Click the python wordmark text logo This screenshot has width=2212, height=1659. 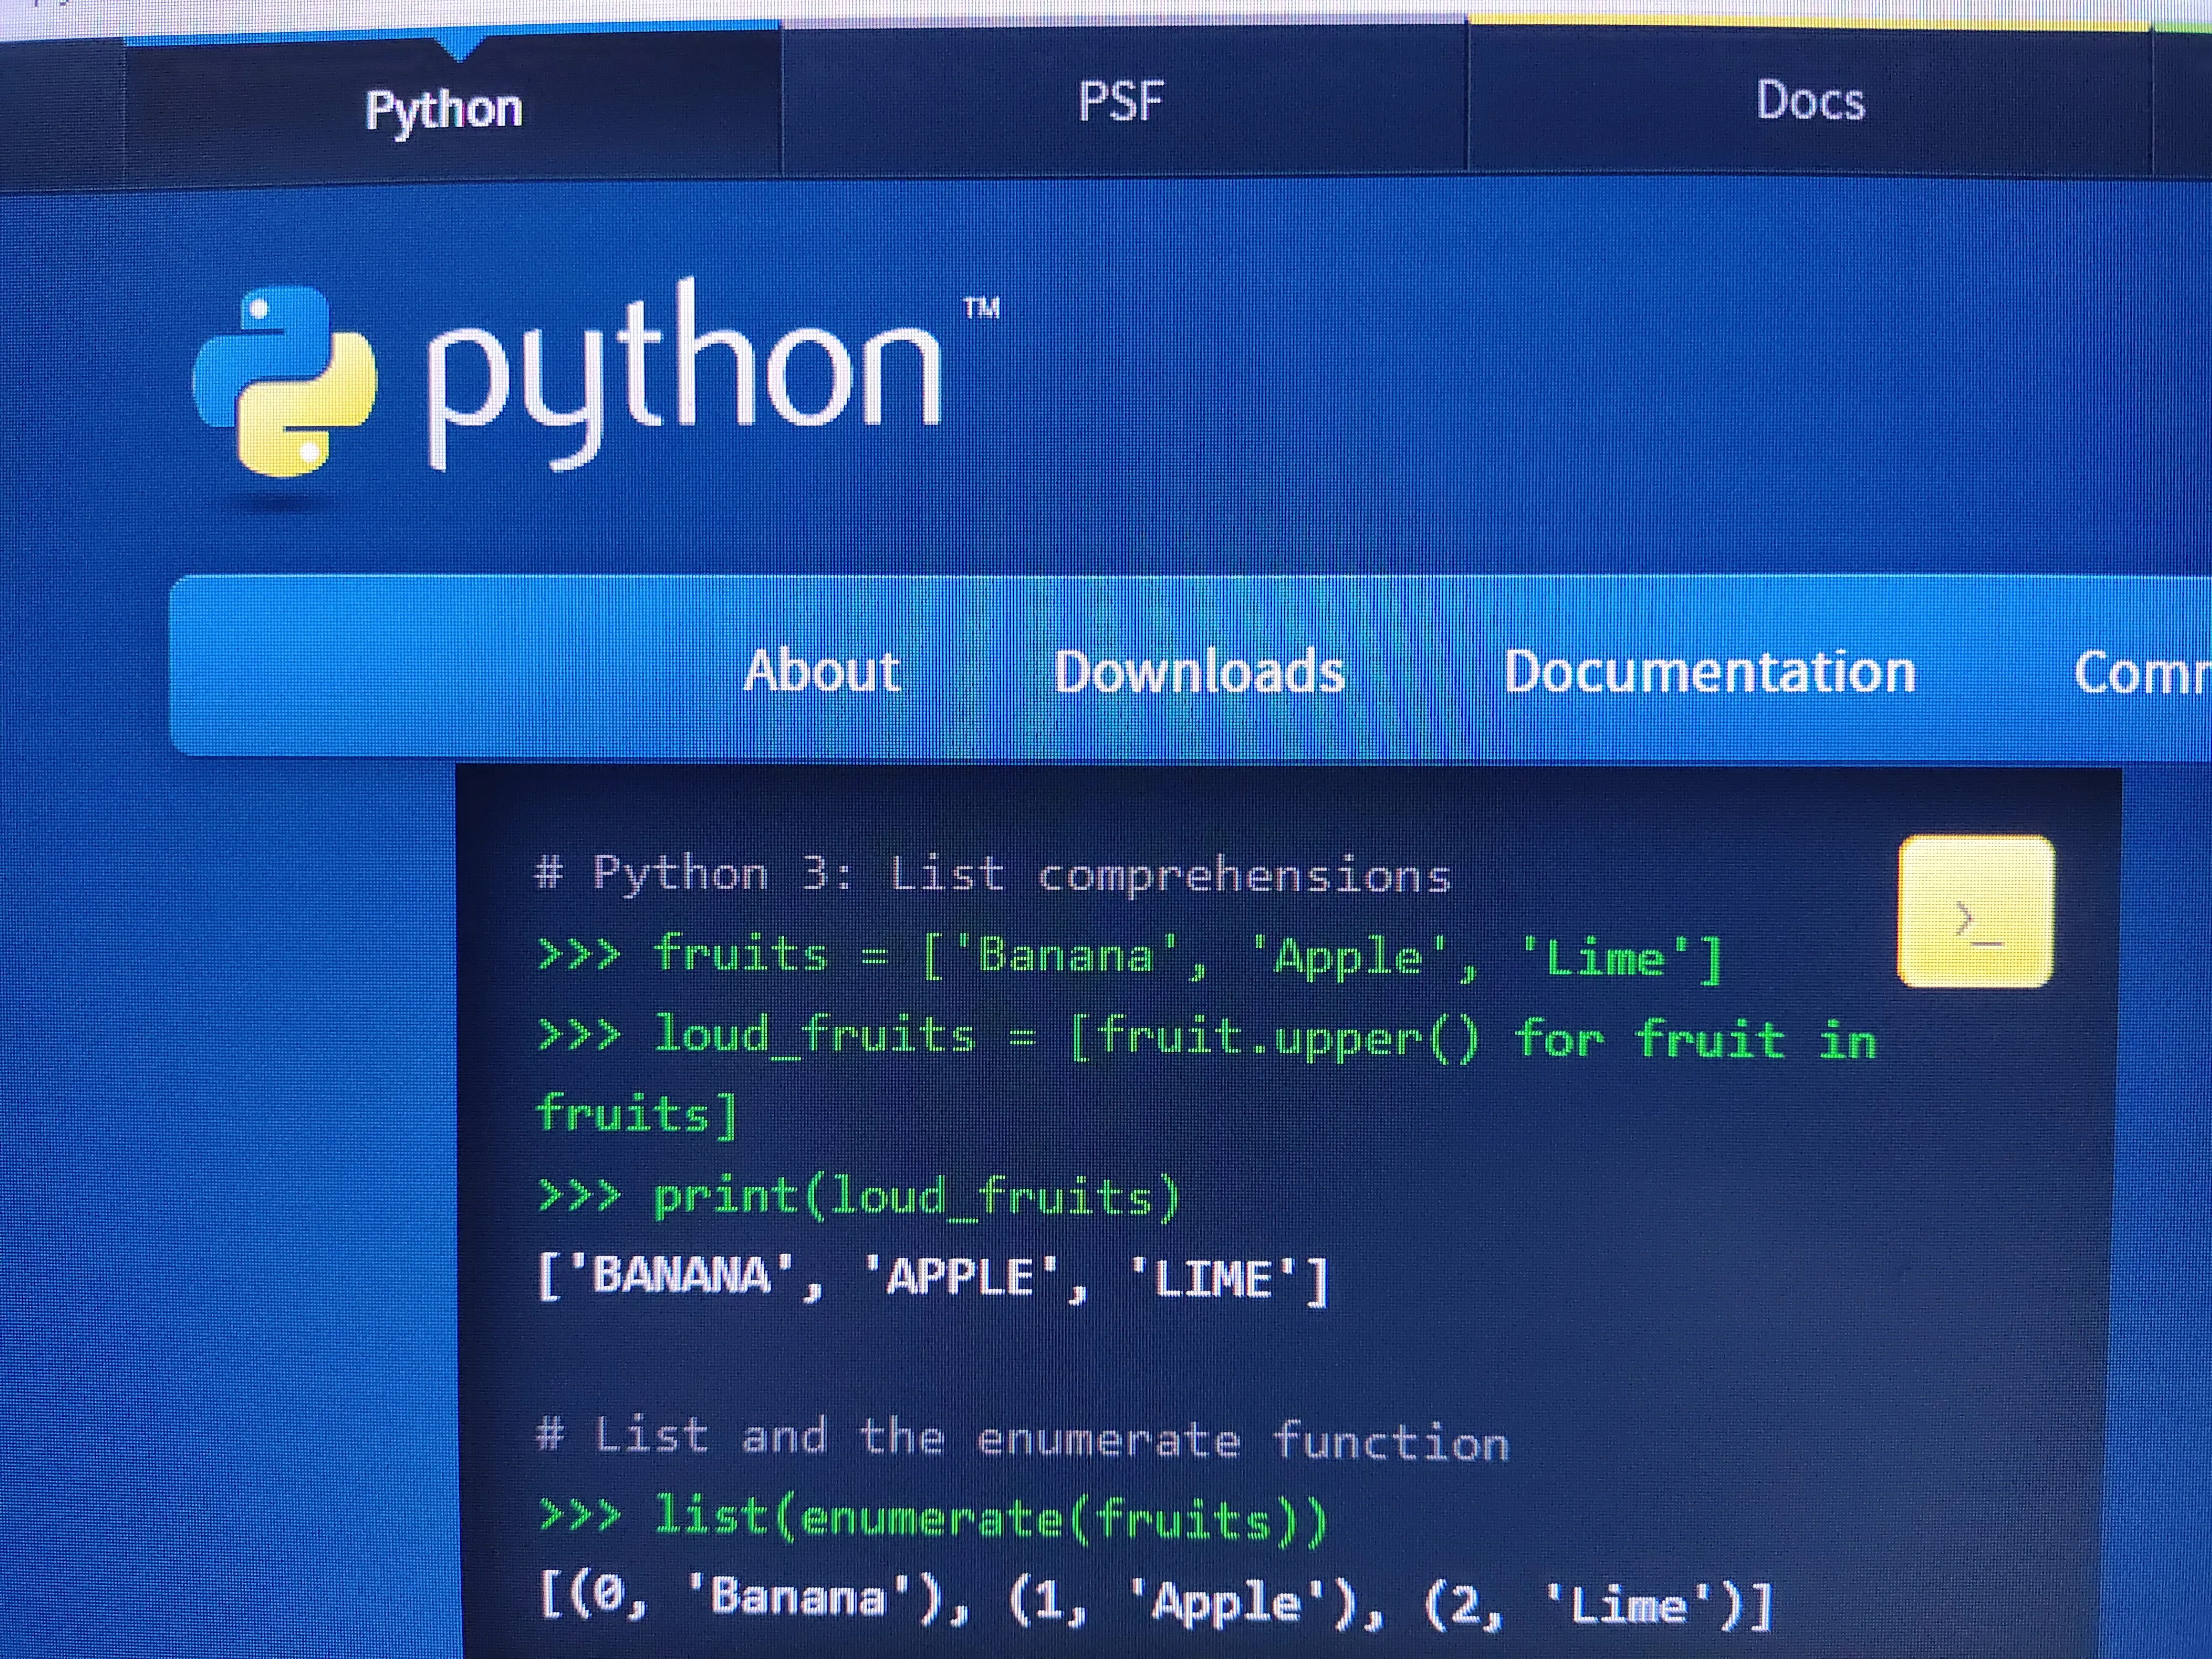(684, 376)
